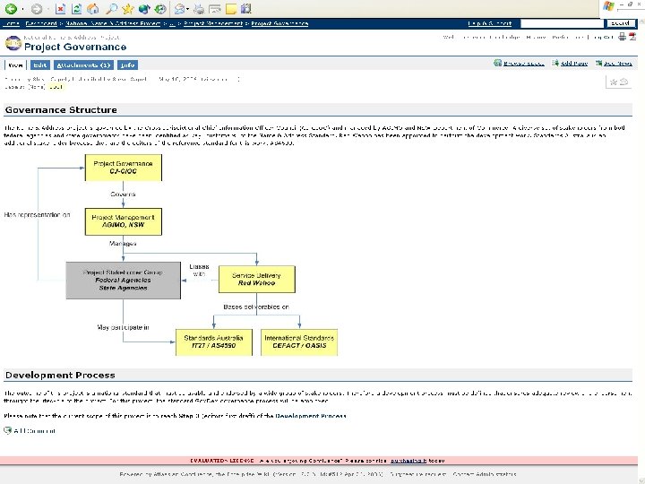Viewport: 645px width, 484px height.
Task: Open the Help & Support link
Action: pyautogui.click(x=489, y=23)
